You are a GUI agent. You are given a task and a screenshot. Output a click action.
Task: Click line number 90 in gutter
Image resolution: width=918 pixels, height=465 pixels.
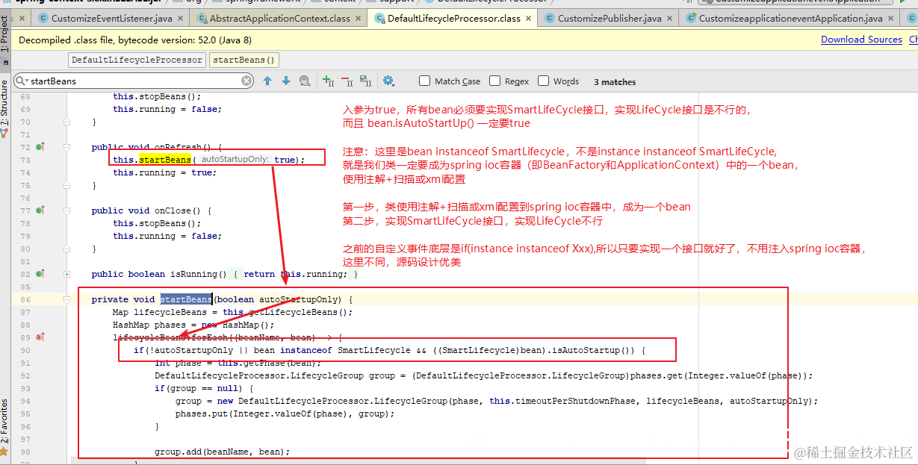point(25,350)
